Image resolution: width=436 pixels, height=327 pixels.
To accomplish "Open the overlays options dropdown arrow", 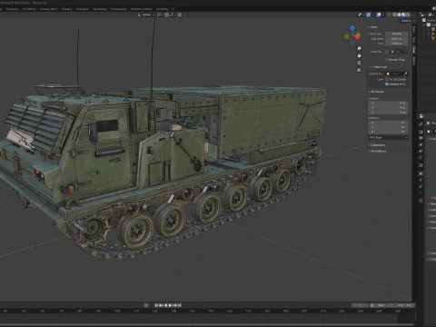I will 383,15.
